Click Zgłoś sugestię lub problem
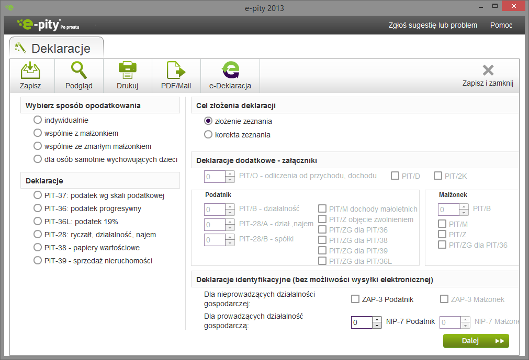 coord(433,25)
